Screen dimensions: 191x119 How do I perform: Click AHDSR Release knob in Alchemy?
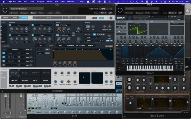(x=75, y=63)
